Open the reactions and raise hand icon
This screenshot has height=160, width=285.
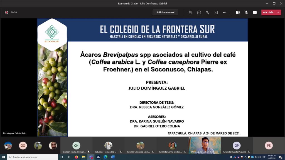pyautogui.click(x=208, y=12)
